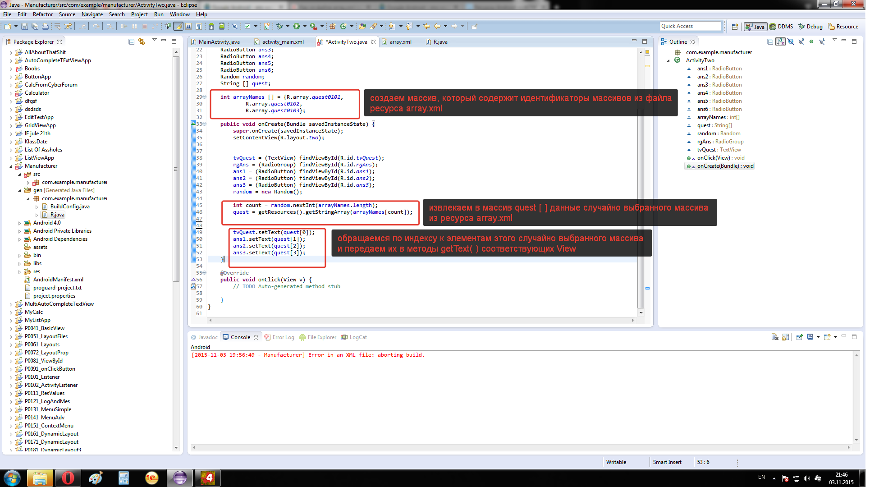Expand the res folder in Manufacturer

19,272
